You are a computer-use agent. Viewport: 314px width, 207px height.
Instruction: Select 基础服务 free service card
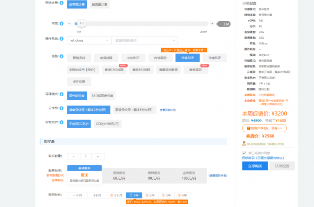[x=84, y=175]
